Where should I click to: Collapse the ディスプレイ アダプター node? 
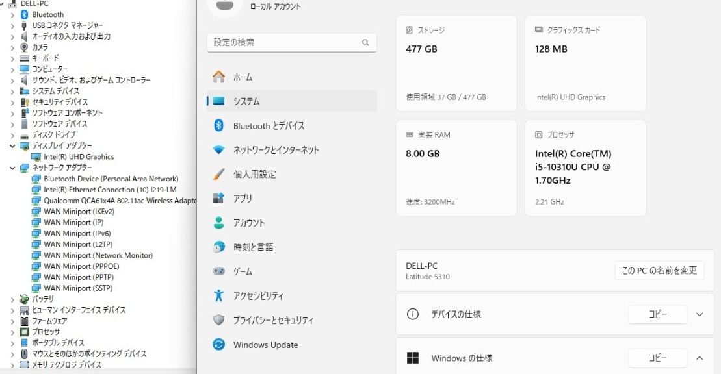tap(12, 146)
